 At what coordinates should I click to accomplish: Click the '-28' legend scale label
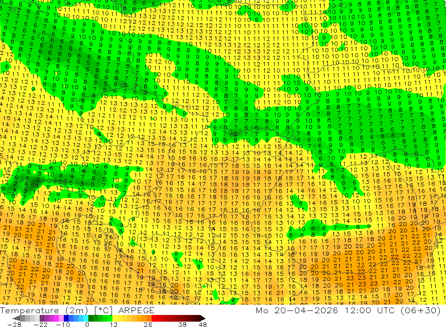(x=14, y=324)
